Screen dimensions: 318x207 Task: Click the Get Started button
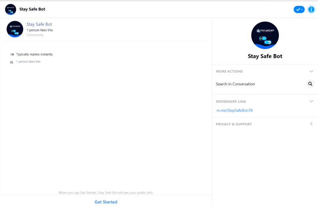coord(106,202)
